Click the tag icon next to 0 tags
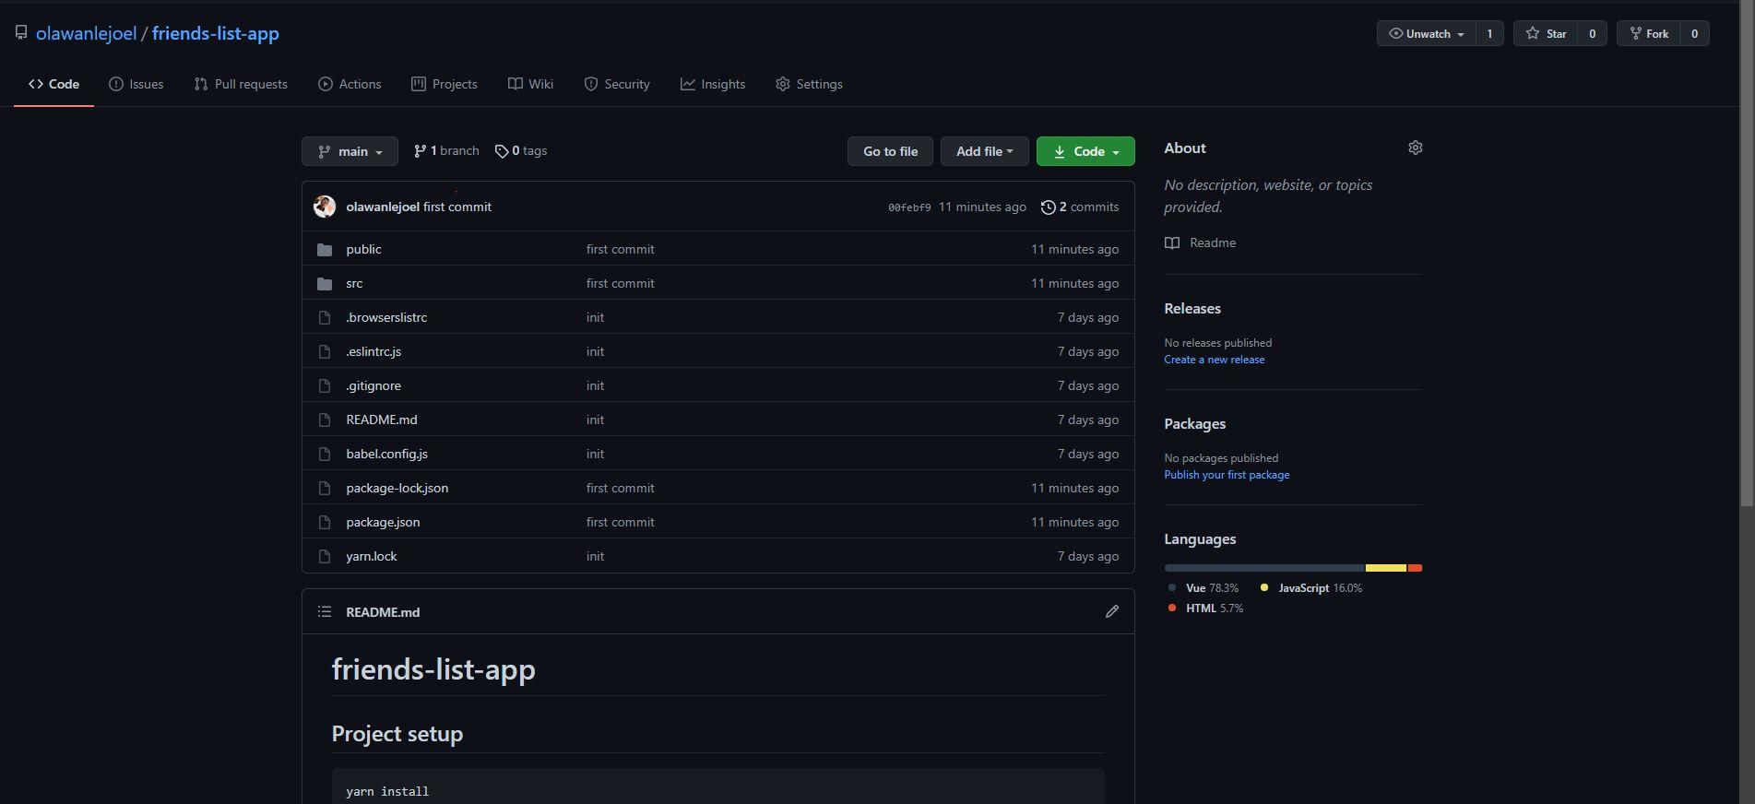Screen dimensions: 1755x804 tap(502, 151)
